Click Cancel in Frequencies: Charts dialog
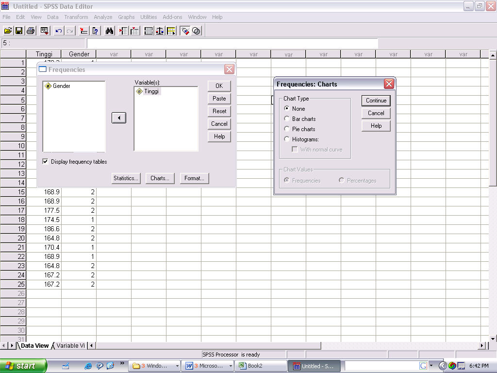This screenshot has width=497, height=373. click(x=376, y=113)
